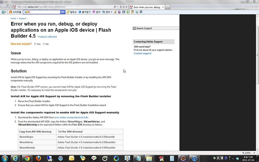Open the talk speech-bubble app in taskbar
This screenshot has height=162, width=259.
(94, 158)
